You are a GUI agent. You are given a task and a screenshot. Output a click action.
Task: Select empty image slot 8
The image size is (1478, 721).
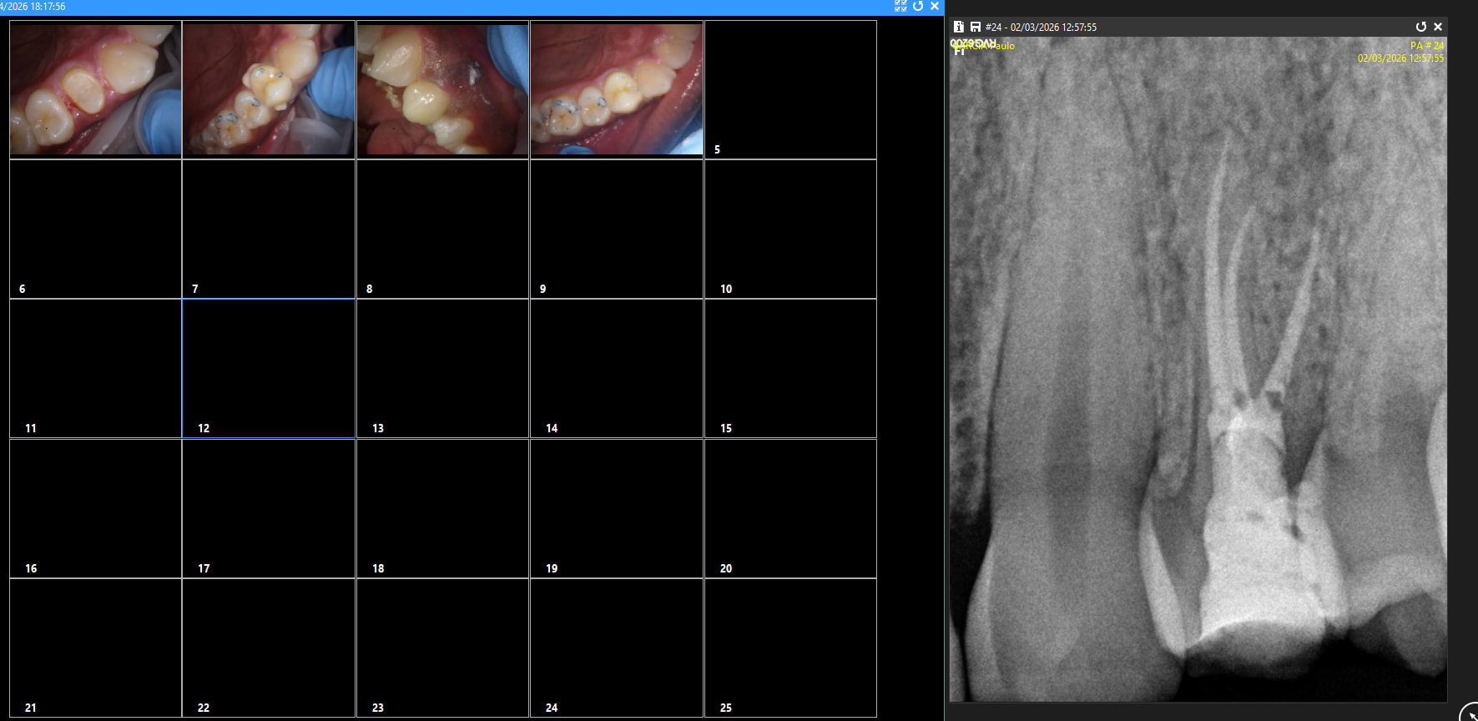(x=442, y=229)
